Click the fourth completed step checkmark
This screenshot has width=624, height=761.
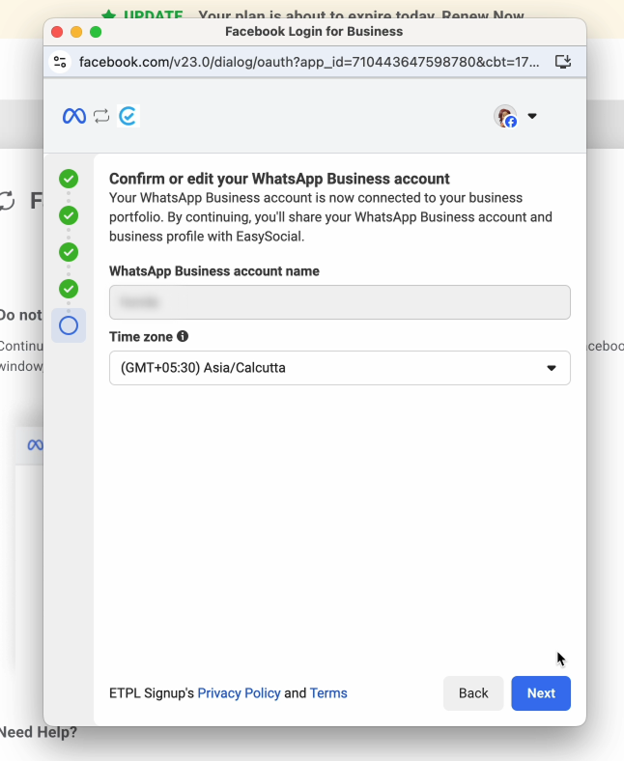click(x=69, y=289)
